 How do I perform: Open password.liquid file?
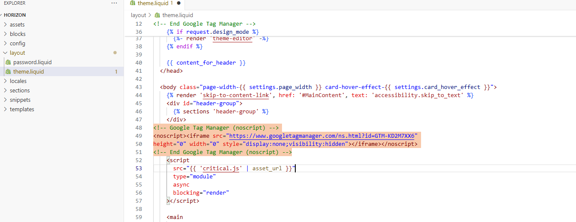coord(32,62)
